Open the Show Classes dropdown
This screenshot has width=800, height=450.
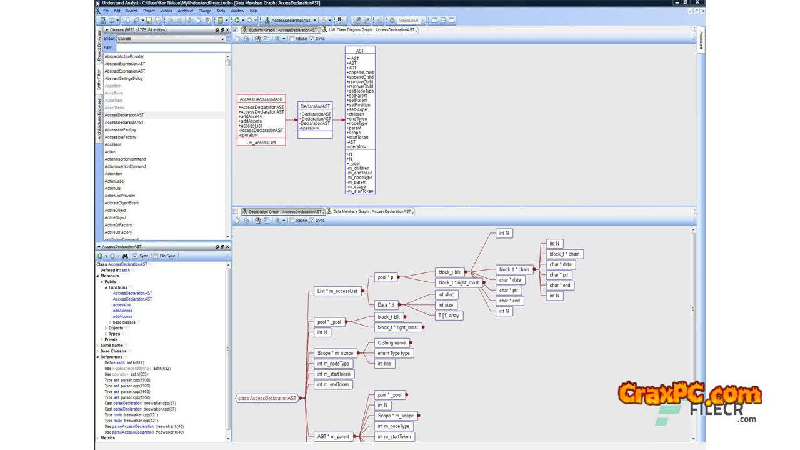[x=170, y=39]
